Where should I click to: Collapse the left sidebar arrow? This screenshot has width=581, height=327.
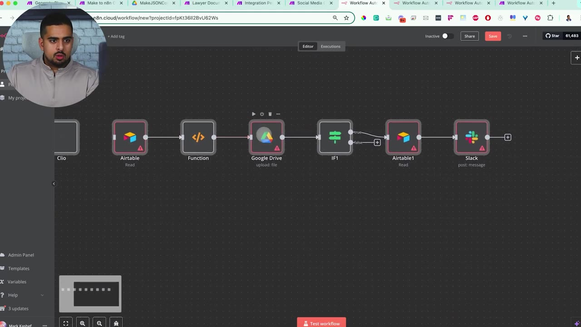click(x=54, y=184)
